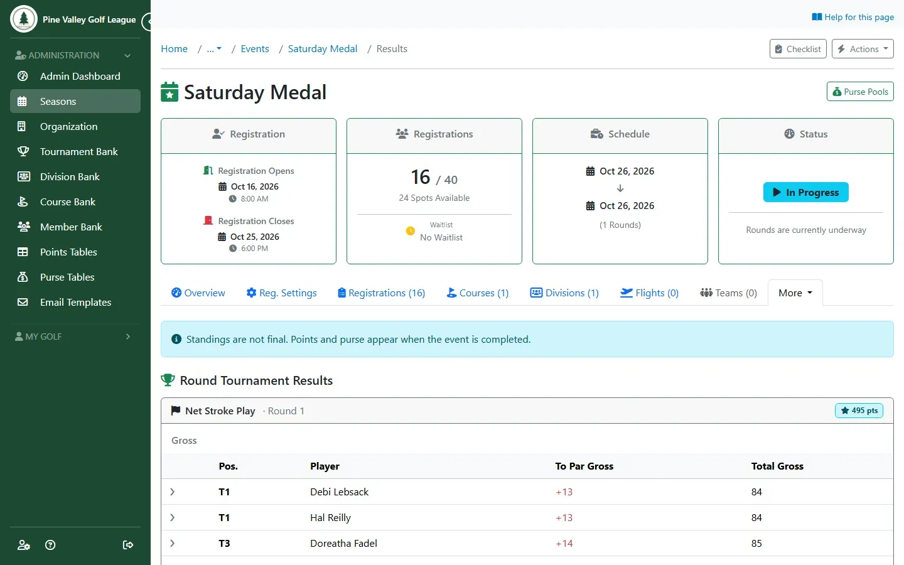Screen dimensions: 904x565
Task: Open Admin Dashboard from the sidebar
Action: 75,76
